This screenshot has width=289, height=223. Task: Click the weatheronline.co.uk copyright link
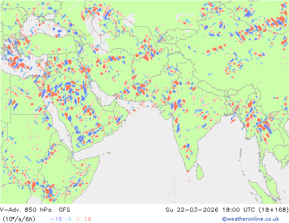pyautogui.click(x=250, y=219)
